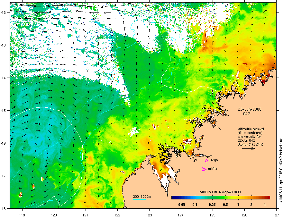This screenshot has width=283, height=218.
Task: Click the -14 latitude axis label
Action: [4, 78]
